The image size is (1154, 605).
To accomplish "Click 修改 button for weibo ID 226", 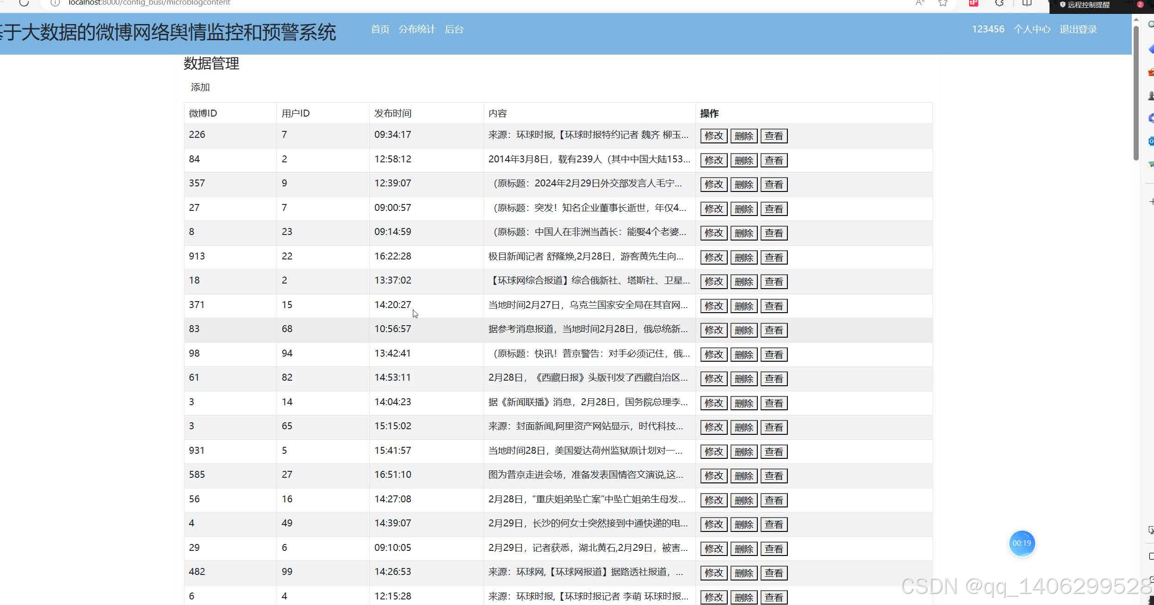I will pos(713,136).
